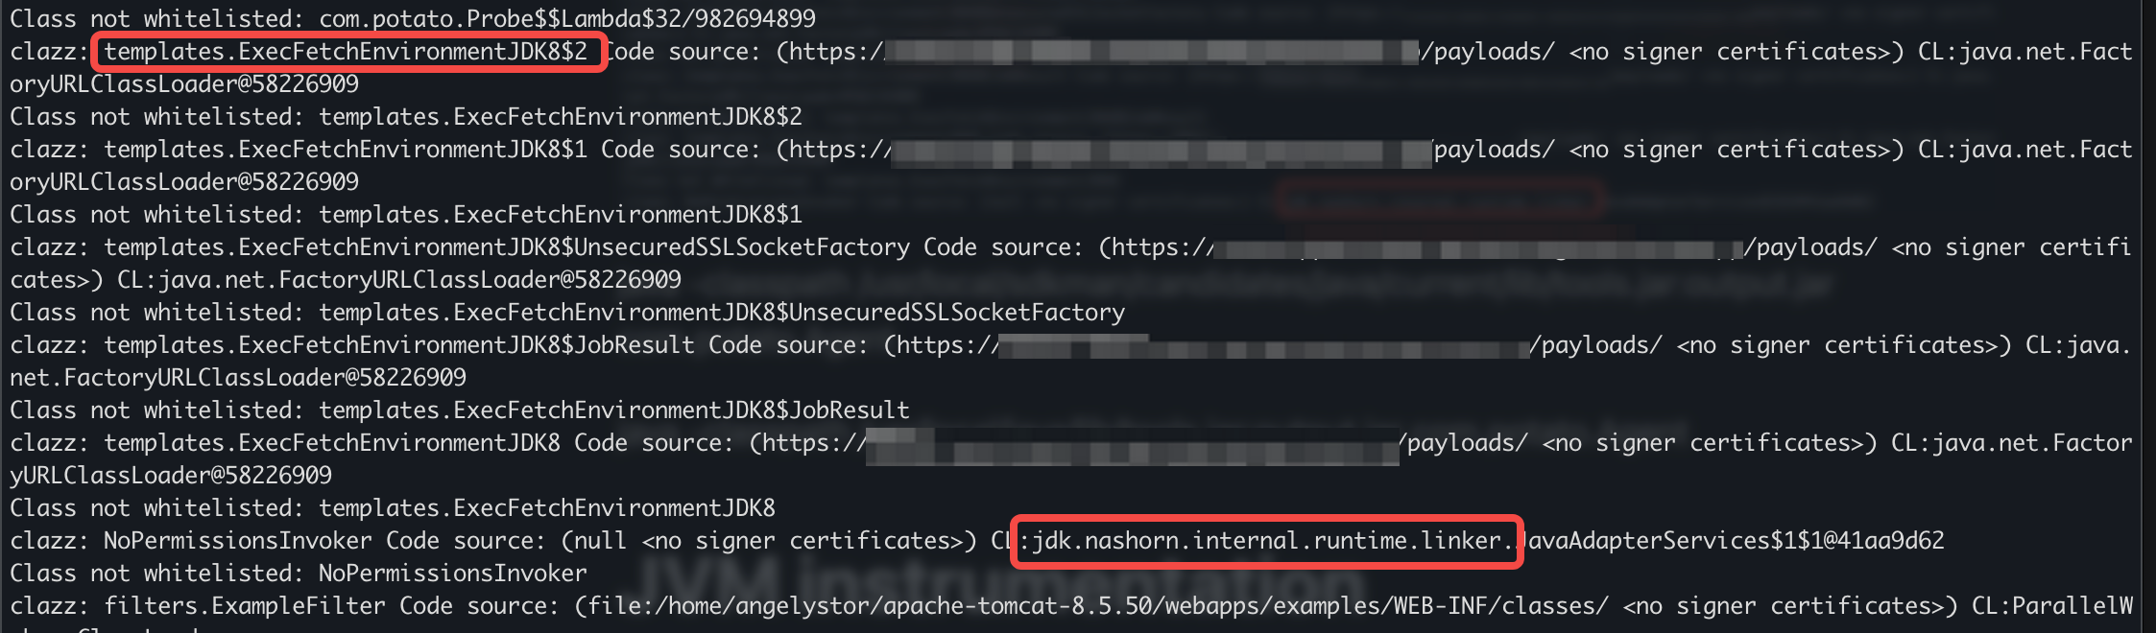
Task: Click the 'Class not whitelisted' UnsecuredSSLSocketFactory line
Action: [567, 313]
